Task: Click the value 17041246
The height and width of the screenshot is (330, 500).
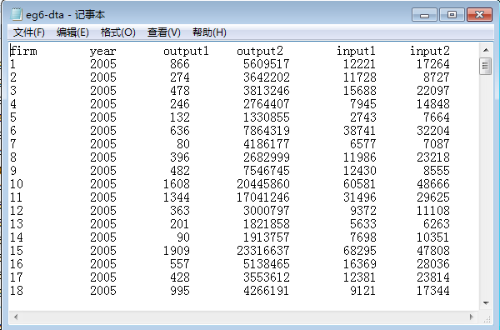Action: (263, 197)
